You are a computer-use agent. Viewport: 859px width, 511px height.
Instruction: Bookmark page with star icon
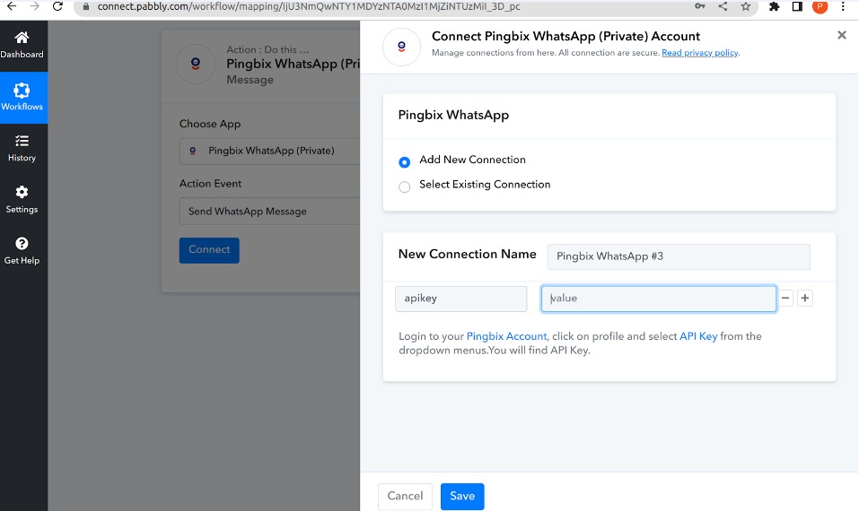coord(746,6)
